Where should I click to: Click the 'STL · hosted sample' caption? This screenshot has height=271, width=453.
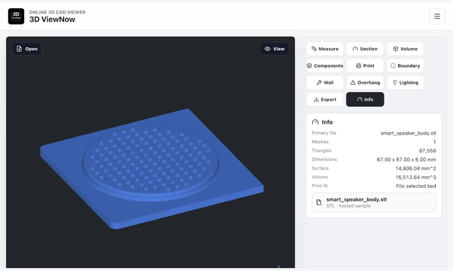pyautogui.click(x=348, y=206)
